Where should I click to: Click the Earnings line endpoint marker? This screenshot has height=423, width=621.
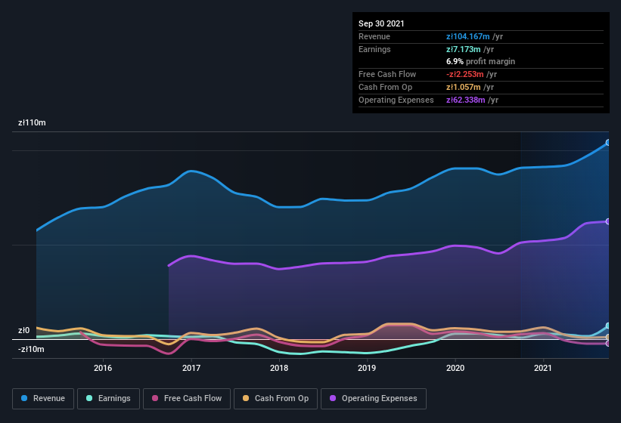click(608, 326)
